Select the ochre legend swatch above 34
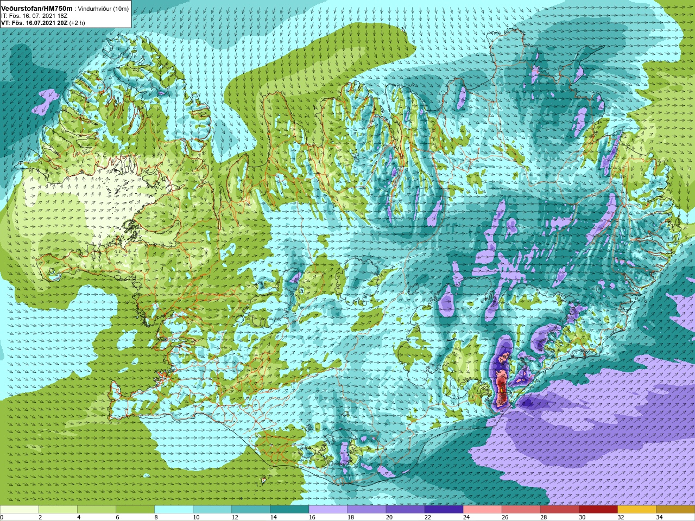This screenshot has width=695, height=521. pyautogui.click(x=675, y=510)
